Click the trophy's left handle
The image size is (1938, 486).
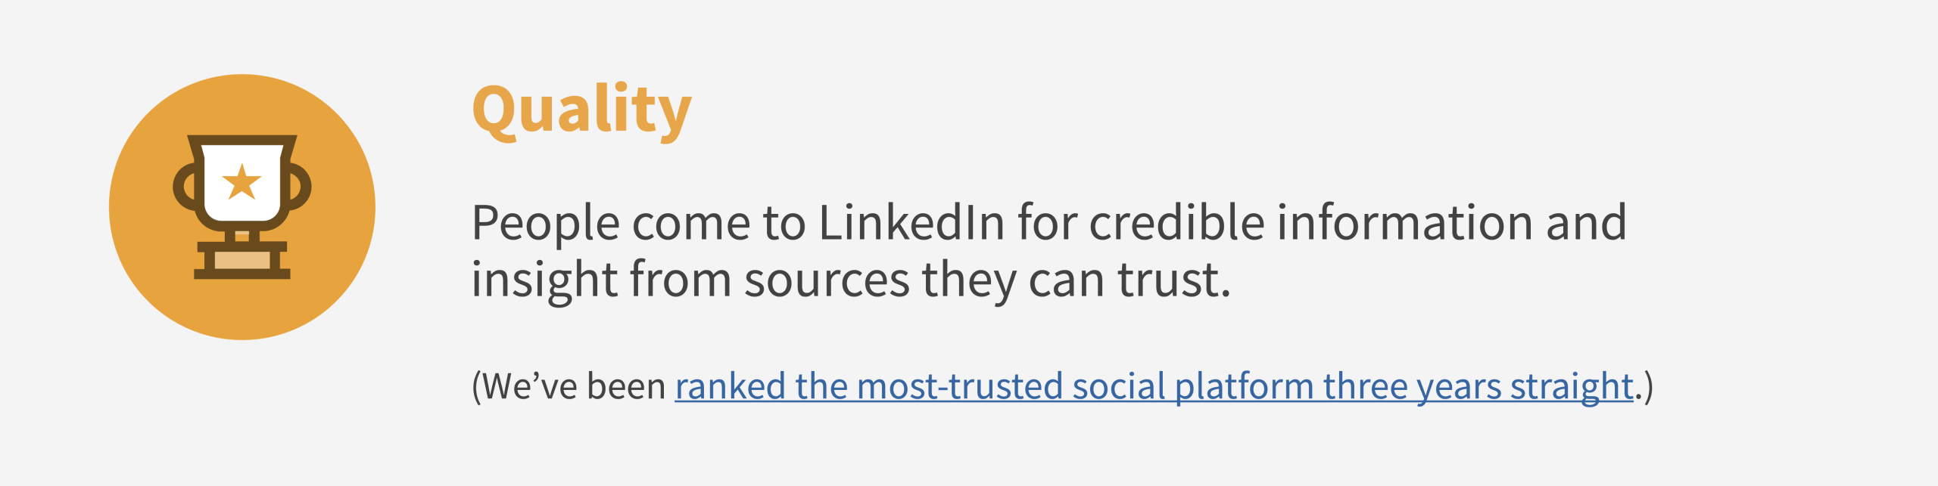[x=185, y=187]
